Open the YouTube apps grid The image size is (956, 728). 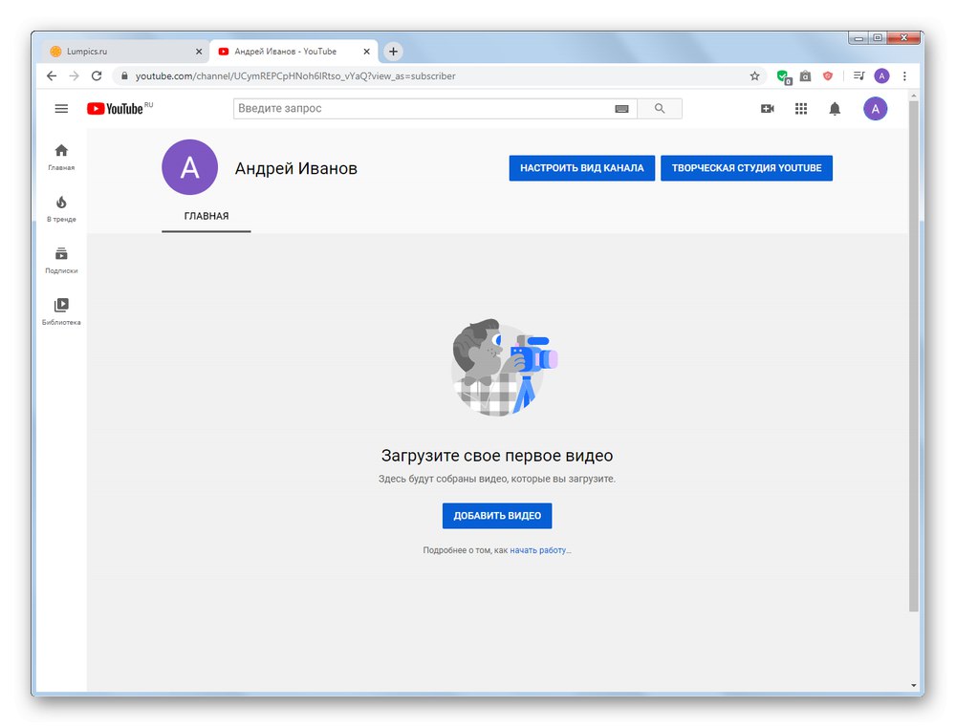pos(801,108)
